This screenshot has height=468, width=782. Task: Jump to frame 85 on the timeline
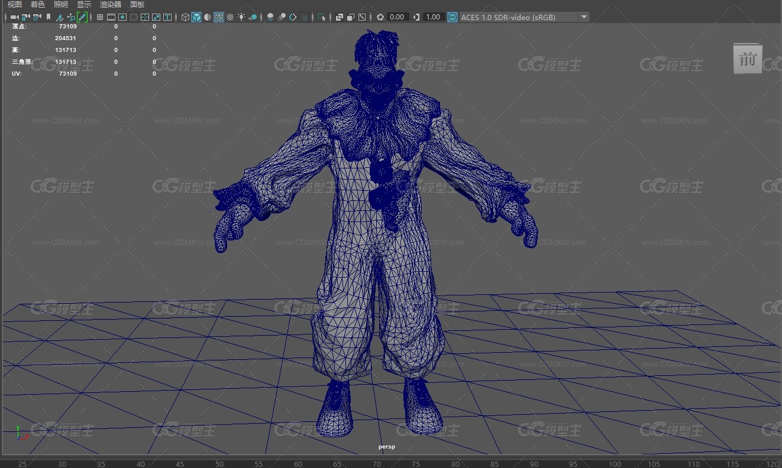pyautogui.click(x=495, y=464)
